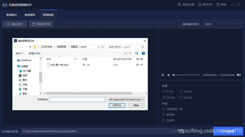The width and height of the screenshot is (245, 137).
Task: Expand the address bar path dropdown
Action: point(99,47)
